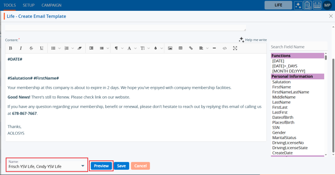Screen dimensions: 335x175
Task: Switch to the SETUP tab
Action: tap(29, 5)
